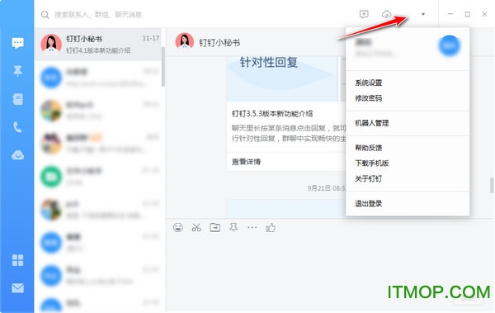Image resolution: width=495 pixels, height=313 pixels.
Task: Open the Workbench grid icon in sidebar
Action: pyautogui.click(x=17, y=260)
